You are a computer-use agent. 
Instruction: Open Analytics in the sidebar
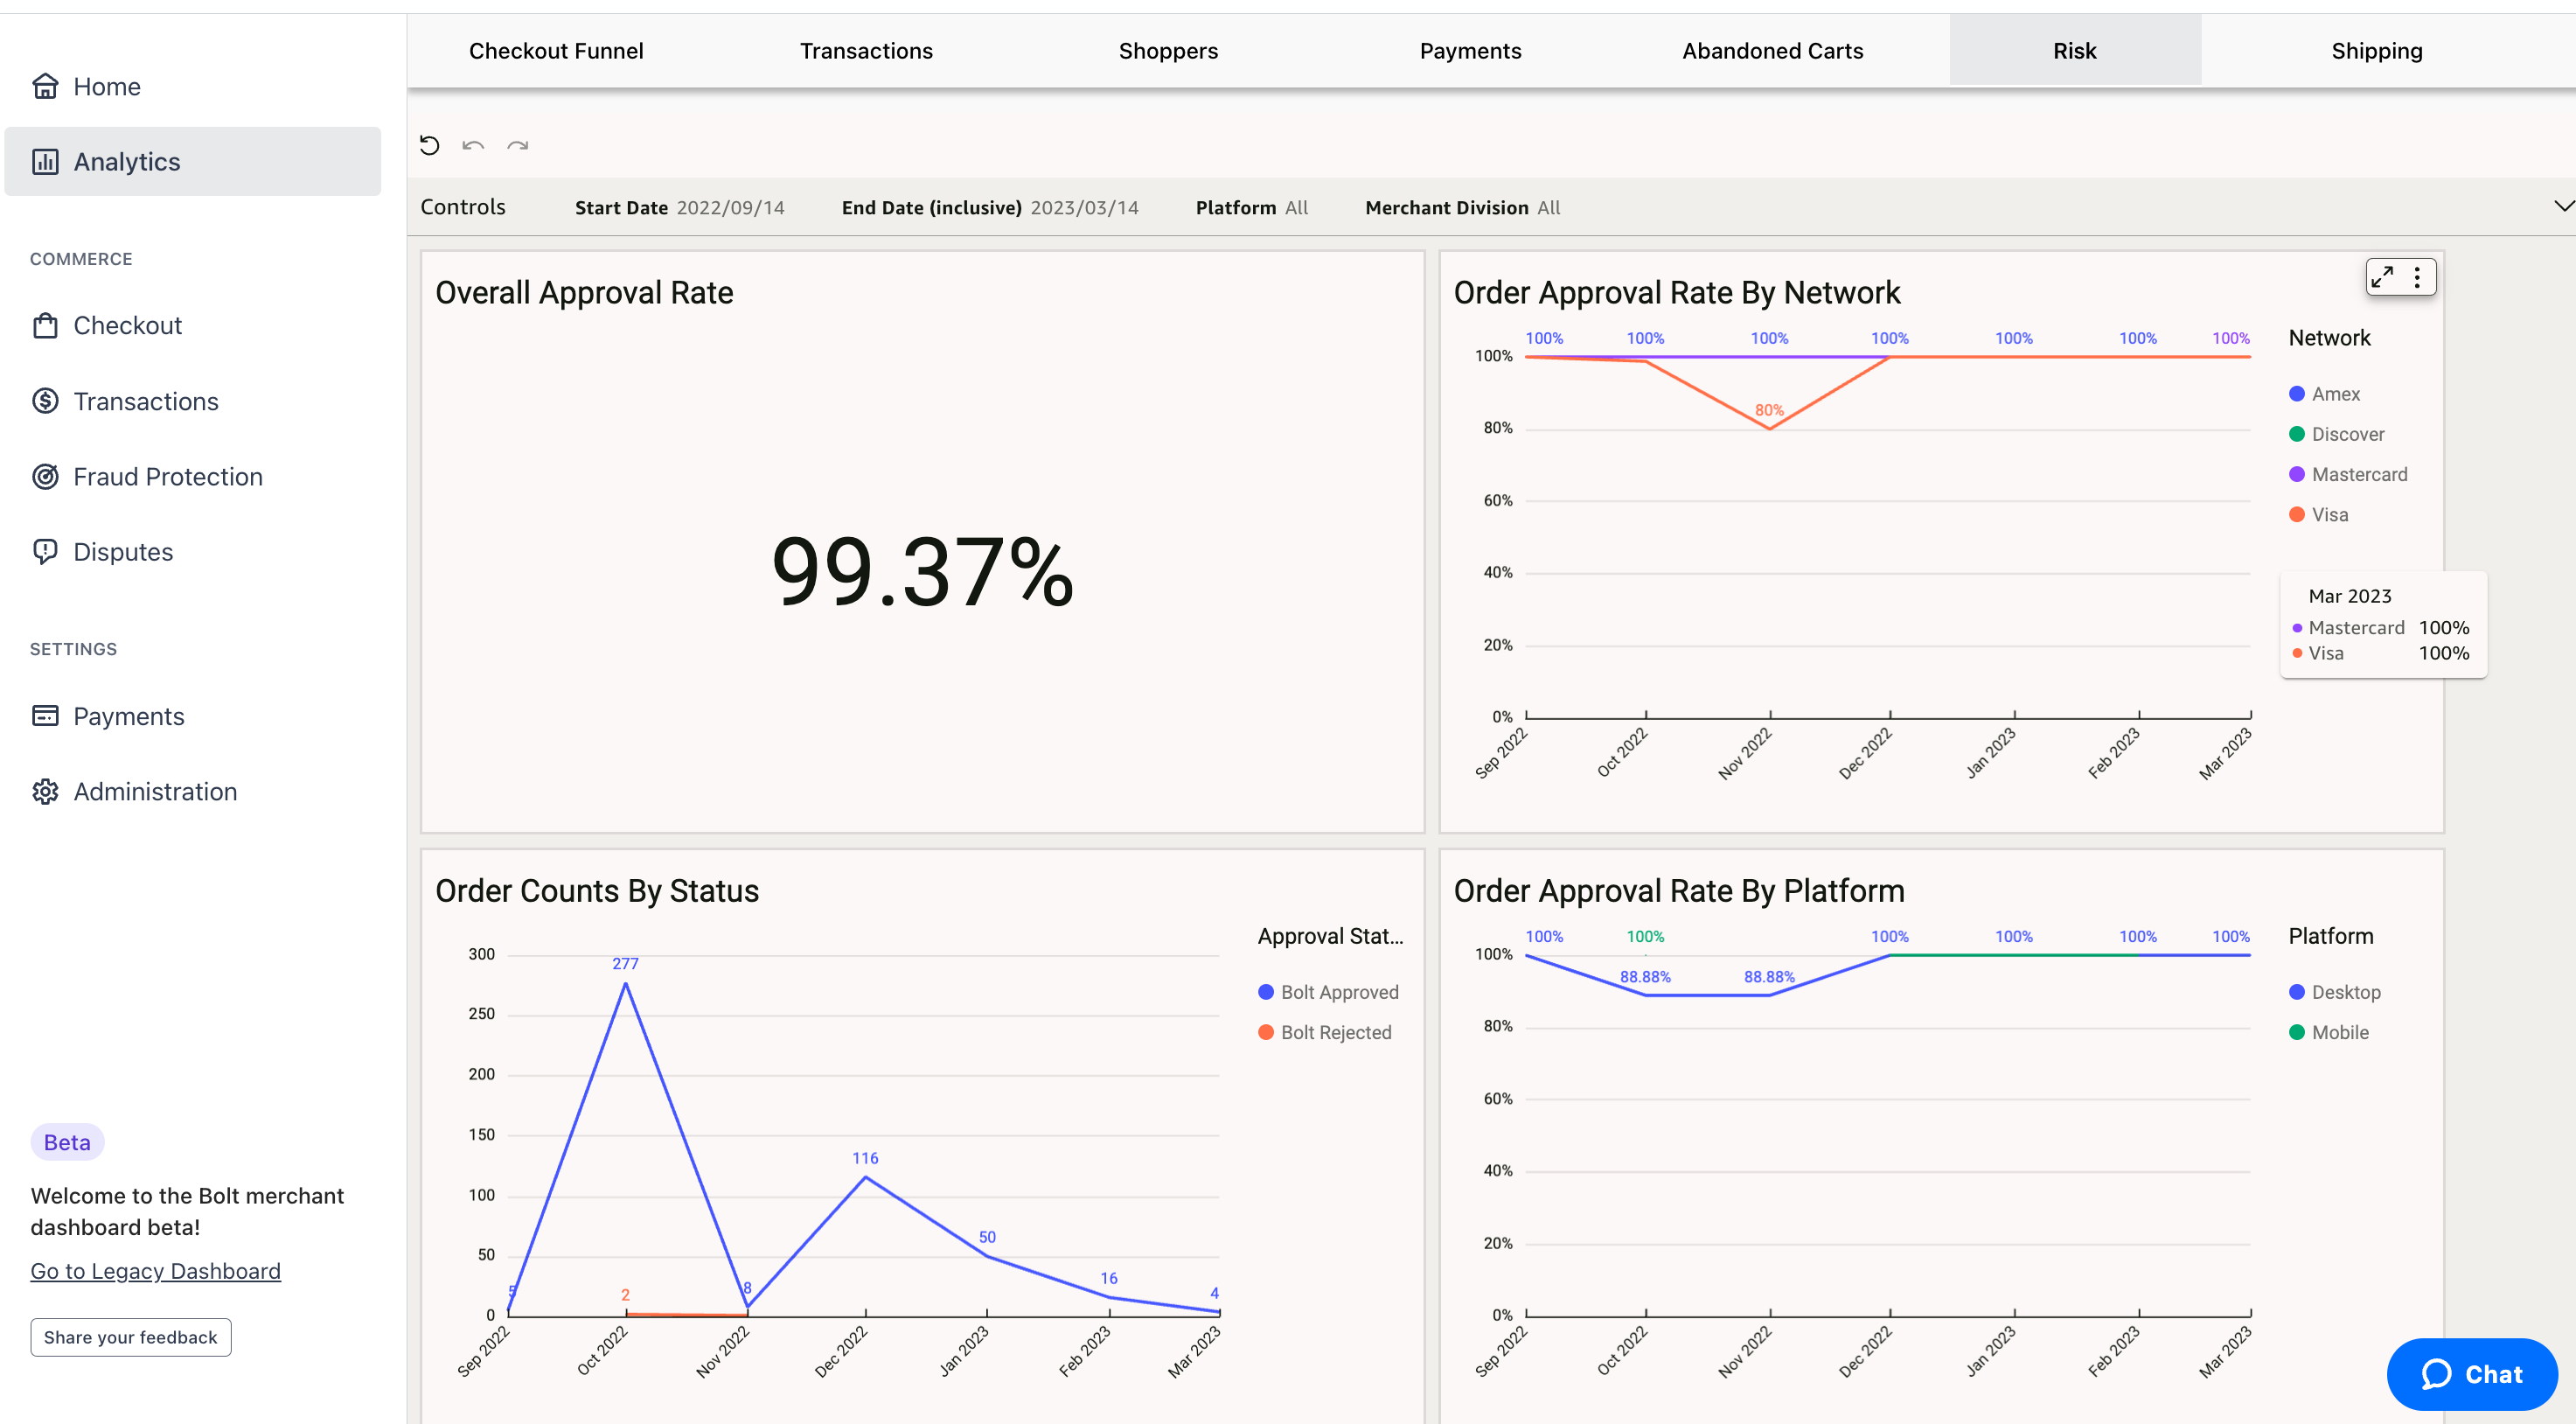[192, 161]
